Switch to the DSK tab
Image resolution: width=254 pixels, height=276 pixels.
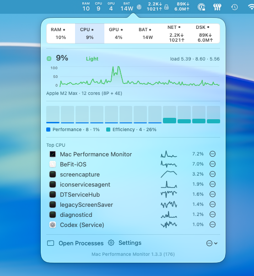click(205, 33)
